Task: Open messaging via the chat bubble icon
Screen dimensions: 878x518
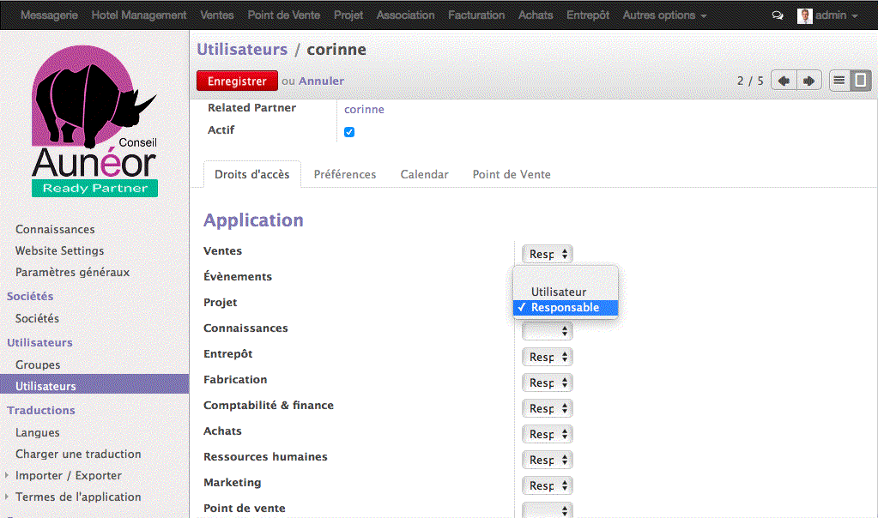Action: click(x=777, y=14)
